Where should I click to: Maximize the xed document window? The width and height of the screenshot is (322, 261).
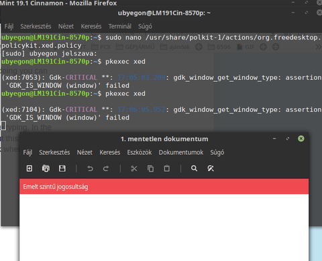click(x=288, y=139)
